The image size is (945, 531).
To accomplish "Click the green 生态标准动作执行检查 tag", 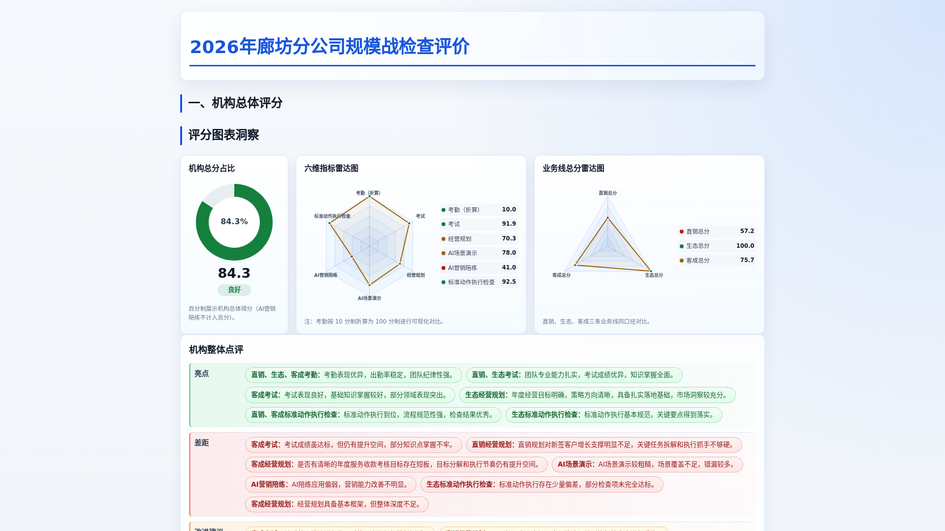I will pyautogui.click(x=614, y=415).
